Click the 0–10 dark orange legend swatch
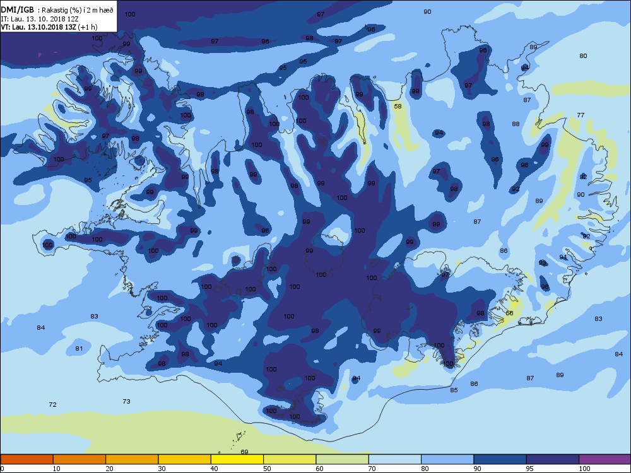The height and width of the screenshot is (473, 631). 27,459
